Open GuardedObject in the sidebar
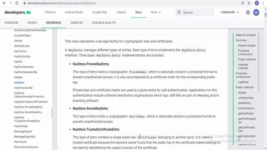The height and width of the screenshot is (150, 267). 23,35
